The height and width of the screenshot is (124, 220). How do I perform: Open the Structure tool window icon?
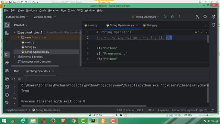click(x=7, y=33)
